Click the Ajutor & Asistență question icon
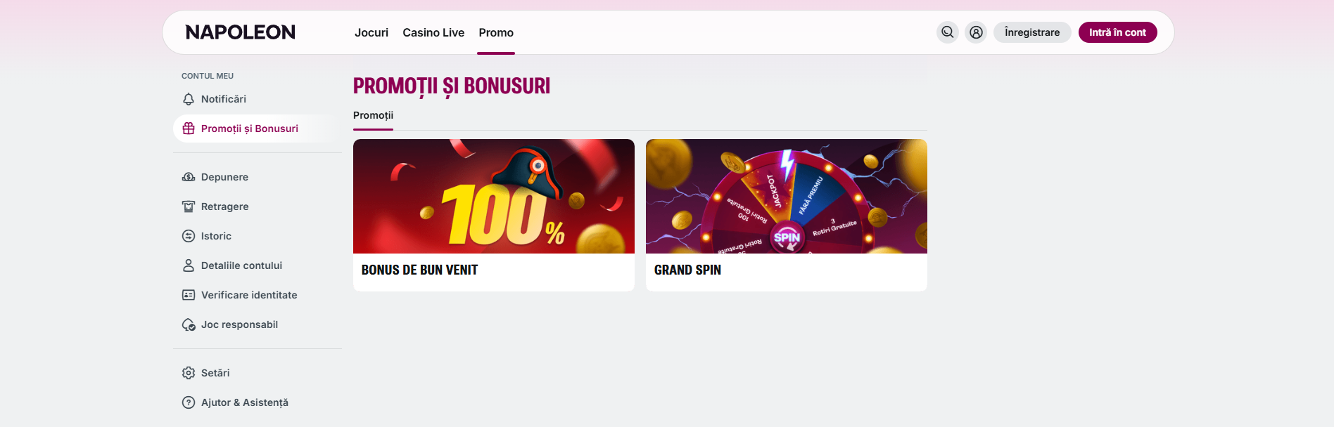Screen dimensions: 1334x427 tap(189, 402)
